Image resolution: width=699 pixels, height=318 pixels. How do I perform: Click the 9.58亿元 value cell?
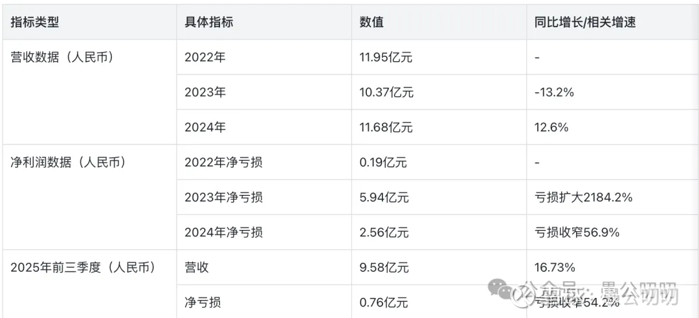(x=384, y=267)
